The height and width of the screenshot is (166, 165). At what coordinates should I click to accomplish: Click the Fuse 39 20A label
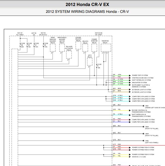(x=23, y=45)
